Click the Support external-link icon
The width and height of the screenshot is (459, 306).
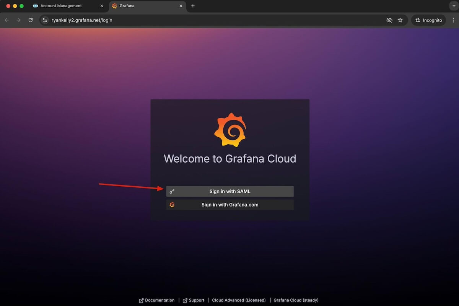(x=185, y=300)
